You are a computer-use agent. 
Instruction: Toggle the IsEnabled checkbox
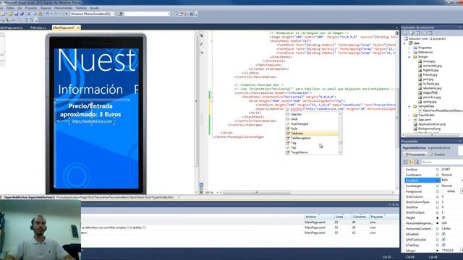[443, 234]
